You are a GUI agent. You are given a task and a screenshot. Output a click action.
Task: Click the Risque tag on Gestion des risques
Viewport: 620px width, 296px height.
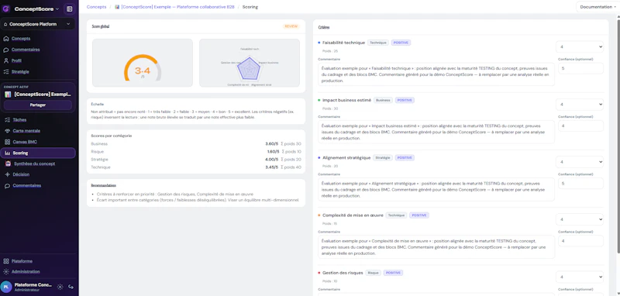[373, 273]
